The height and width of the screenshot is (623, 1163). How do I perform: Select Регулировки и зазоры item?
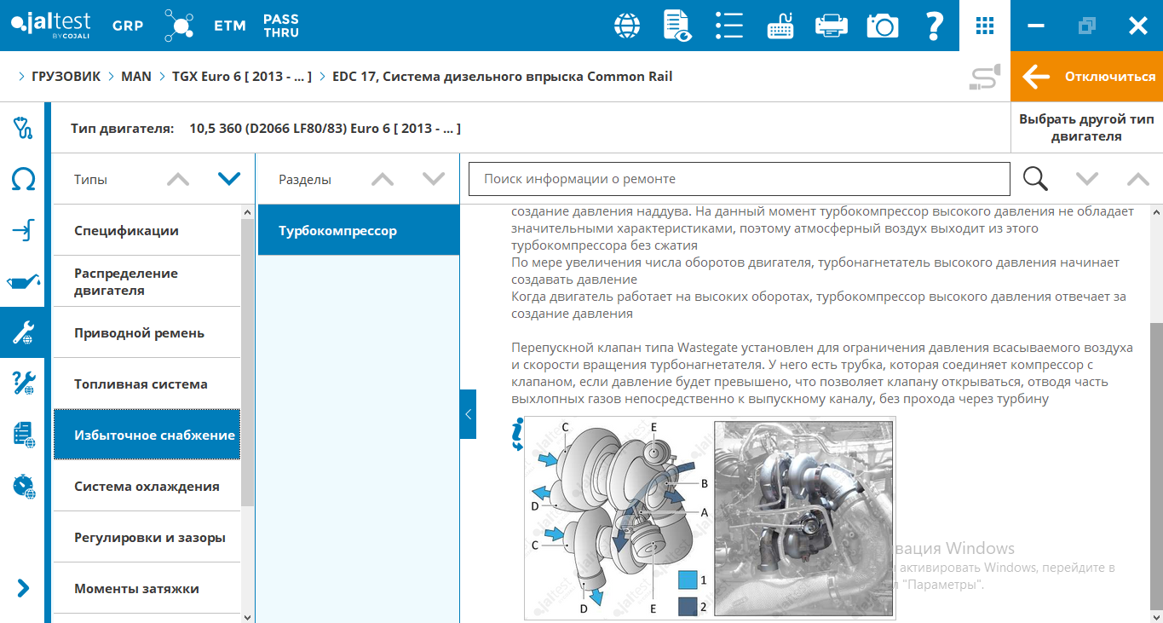pyautogui.click(x=147, y=537)
